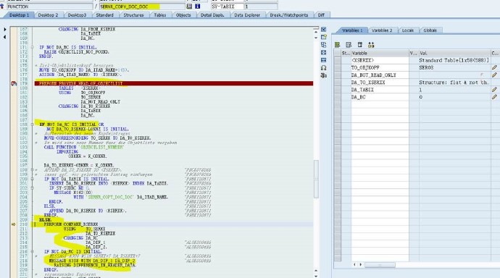Click the pencil icon for DA_TABIX

click(x=494, y=90)
